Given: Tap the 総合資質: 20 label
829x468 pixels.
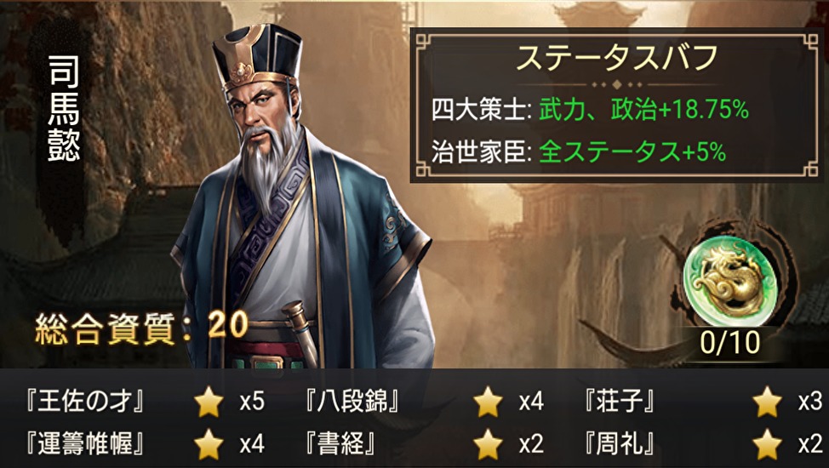Looking at the screenshot, I should [x=141, y=326].
